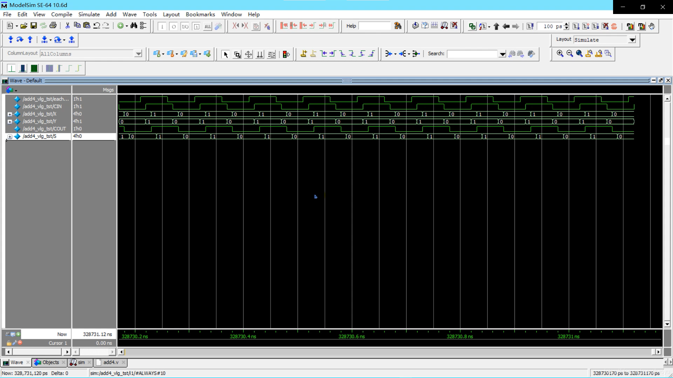Open the Wave menu
673x378 pixels.
point(129,14)
